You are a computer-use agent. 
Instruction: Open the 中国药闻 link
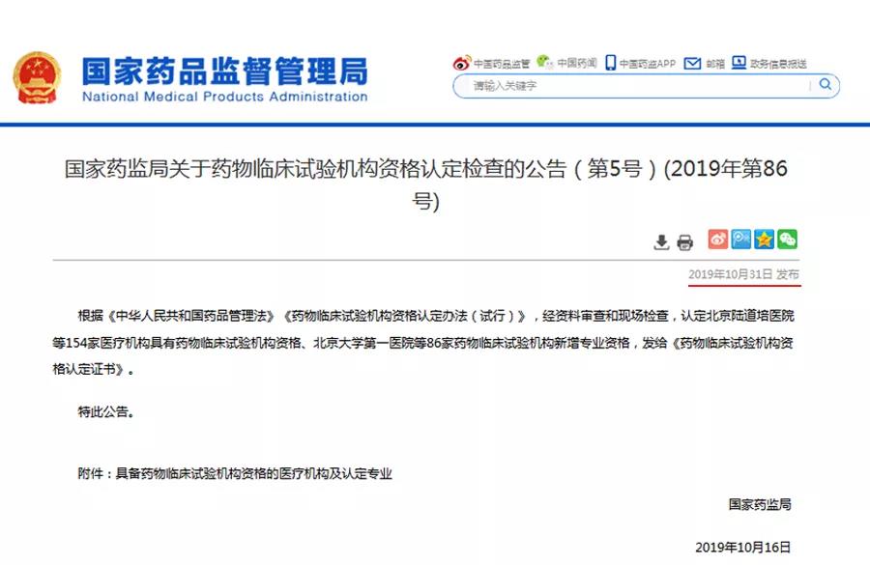click(x=577, y=63)
